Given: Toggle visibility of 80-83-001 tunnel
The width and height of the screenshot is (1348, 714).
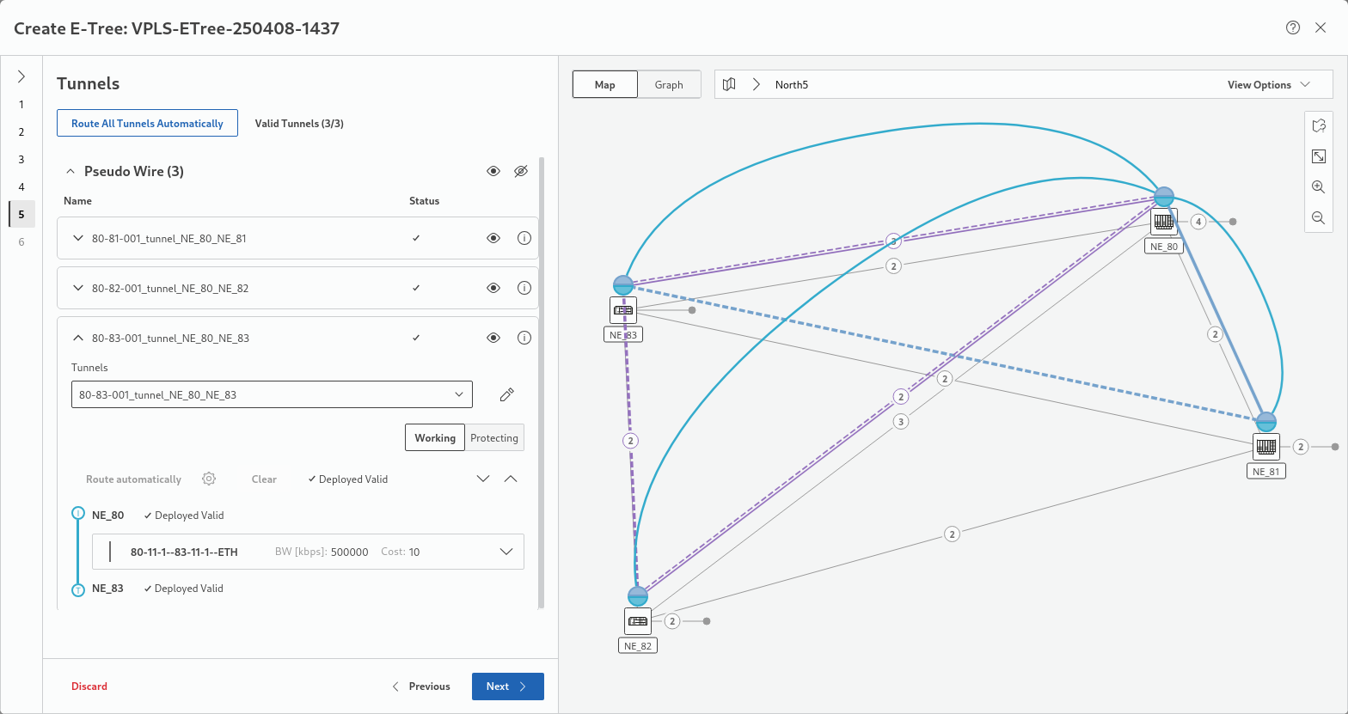Looking at the screenshot, I should (493, 338).
